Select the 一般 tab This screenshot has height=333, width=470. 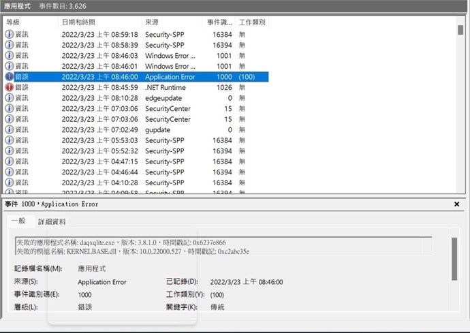point(18,222)
